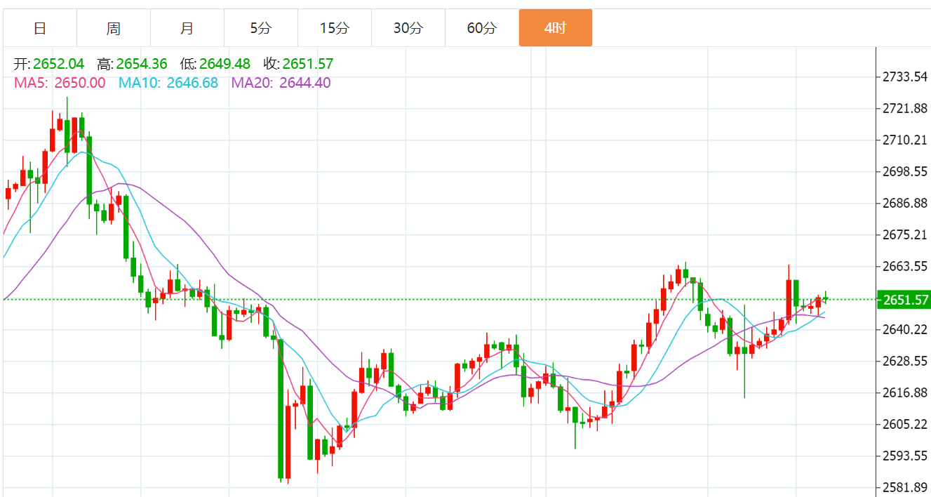
Task: Click the 2581.89 price axis label
Action: (906, 487)
